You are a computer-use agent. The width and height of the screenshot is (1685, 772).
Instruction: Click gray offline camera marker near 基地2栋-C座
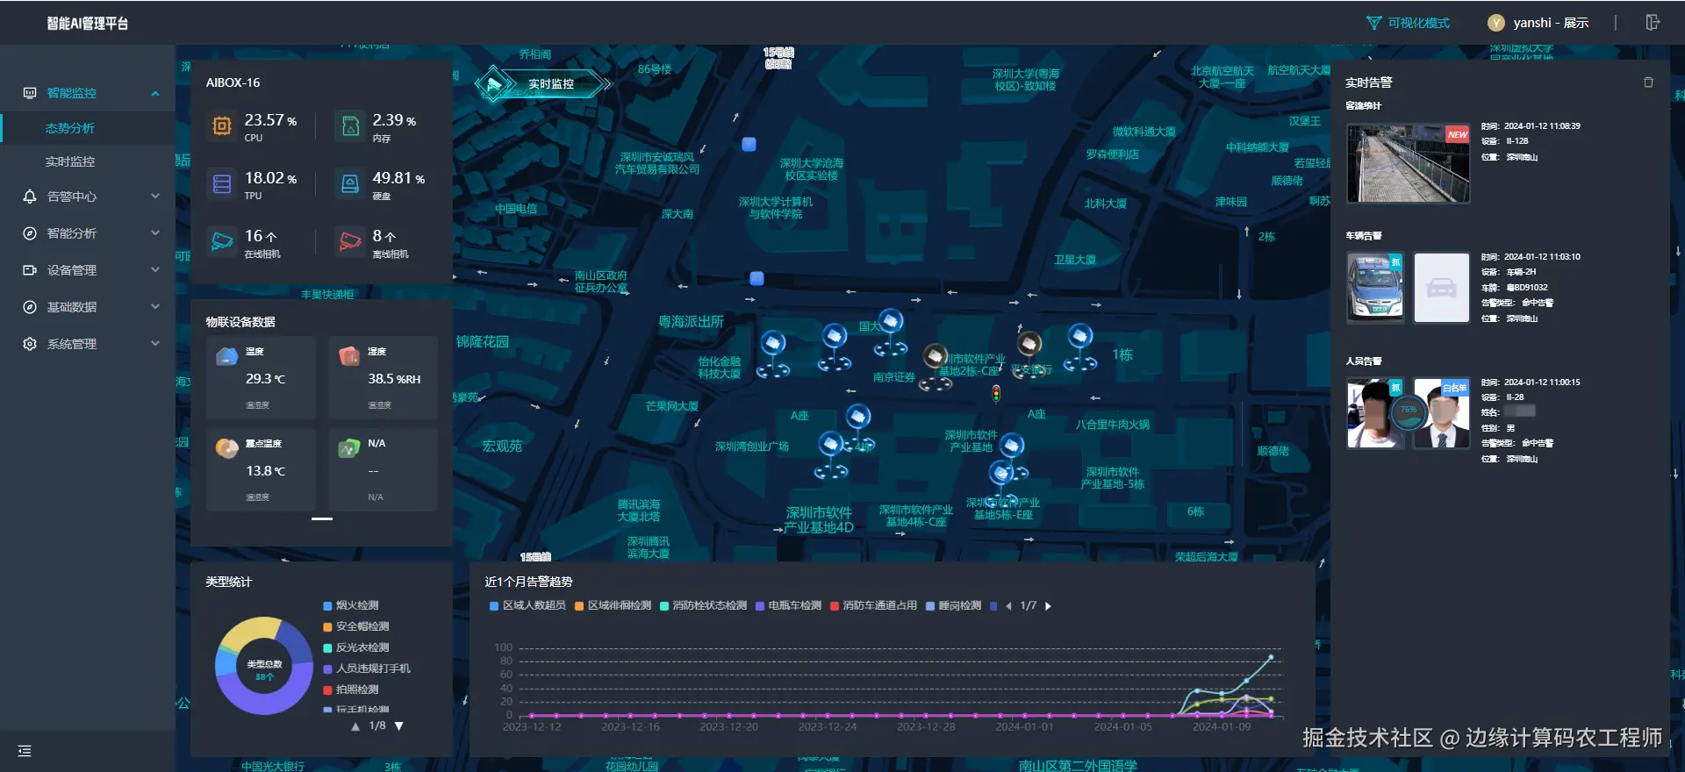936,367
